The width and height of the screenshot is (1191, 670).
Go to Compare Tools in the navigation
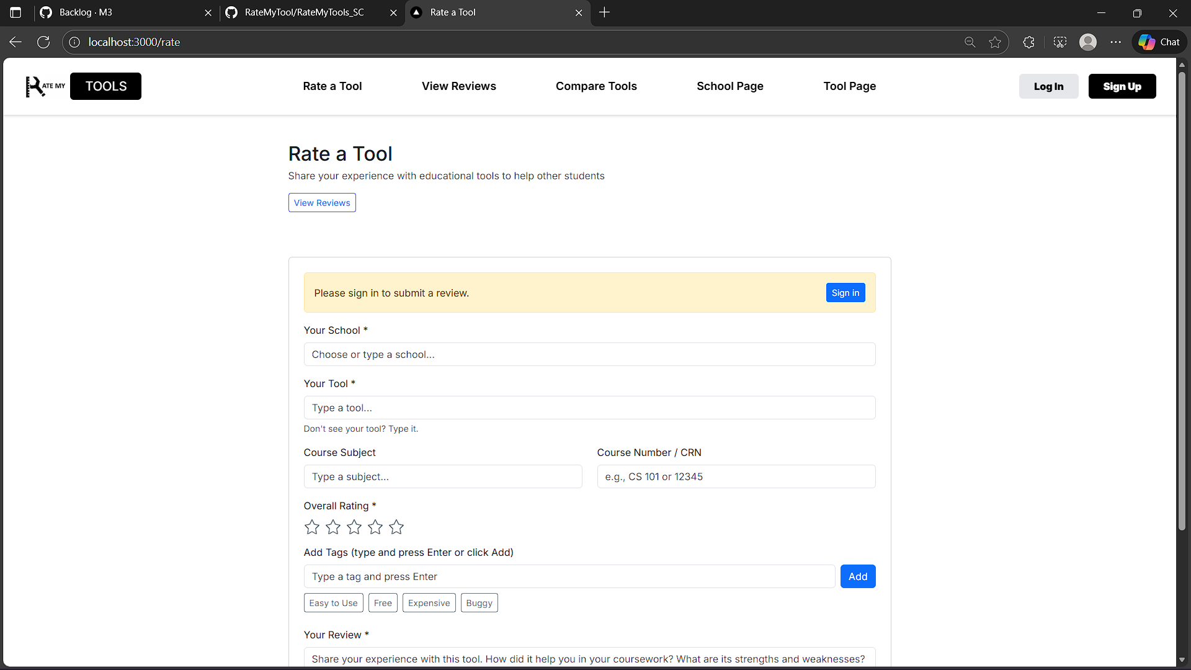(x=596, y=86)
